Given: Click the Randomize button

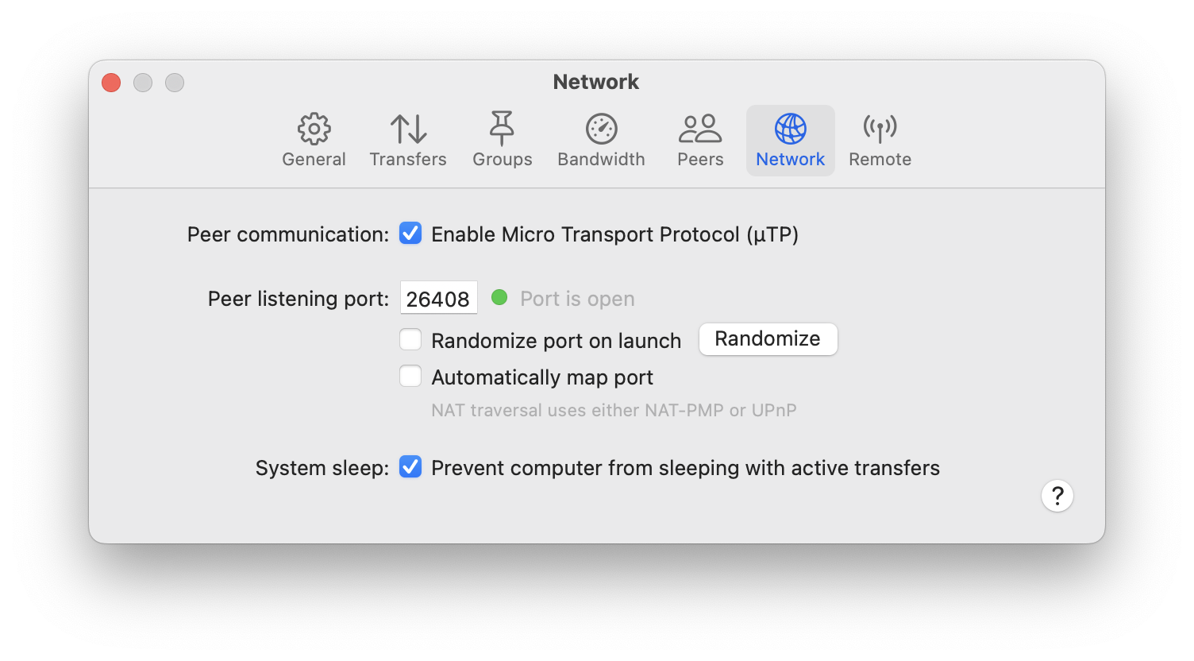Looking at the screenshot, I should (x=768, y=338).
